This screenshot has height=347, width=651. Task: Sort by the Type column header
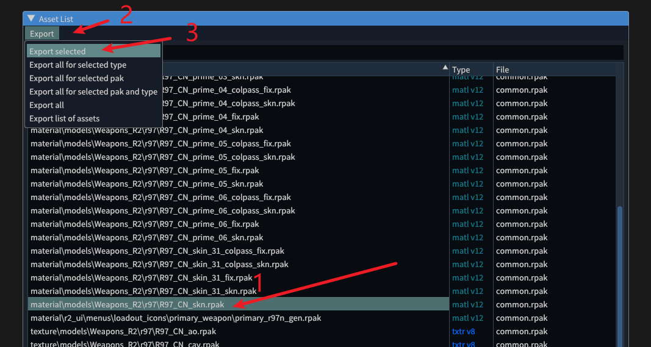[x=461, y=70]
